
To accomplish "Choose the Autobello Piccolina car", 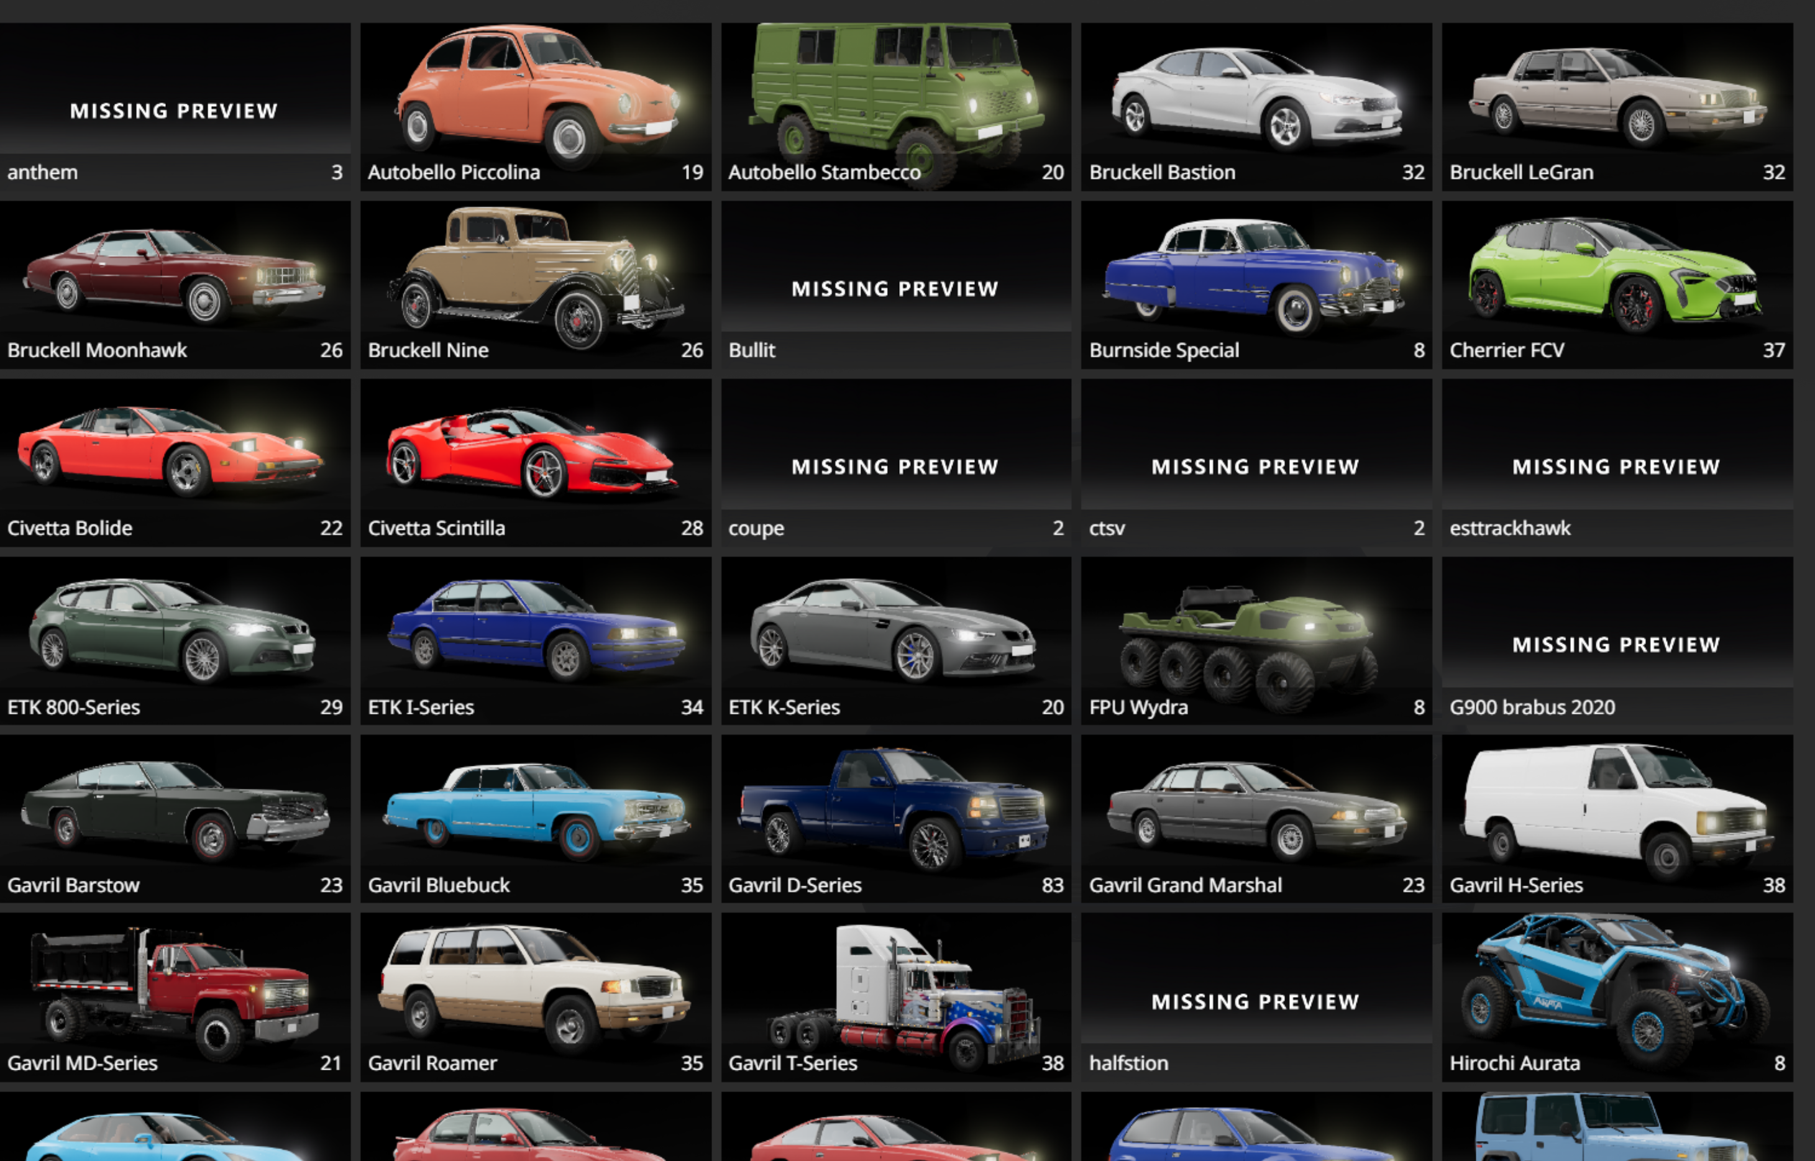I will [536, 106].
